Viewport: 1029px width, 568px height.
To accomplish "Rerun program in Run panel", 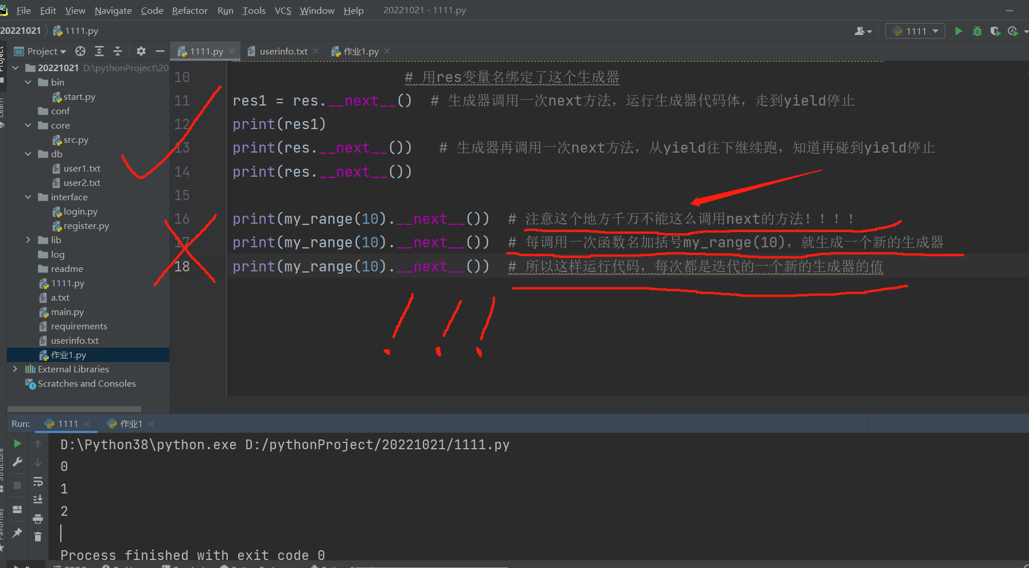I will tap(17, 443).
